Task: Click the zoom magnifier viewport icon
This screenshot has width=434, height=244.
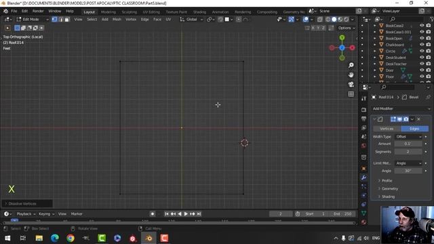Action: [x=351, y=65]
